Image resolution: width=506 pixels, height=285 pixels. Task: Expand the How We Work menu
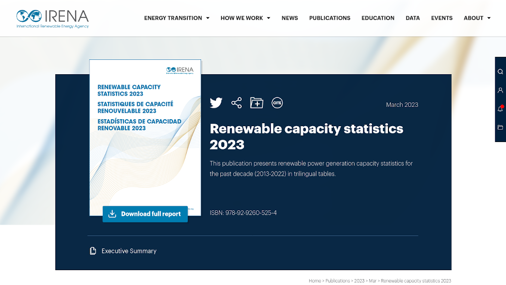245,18
